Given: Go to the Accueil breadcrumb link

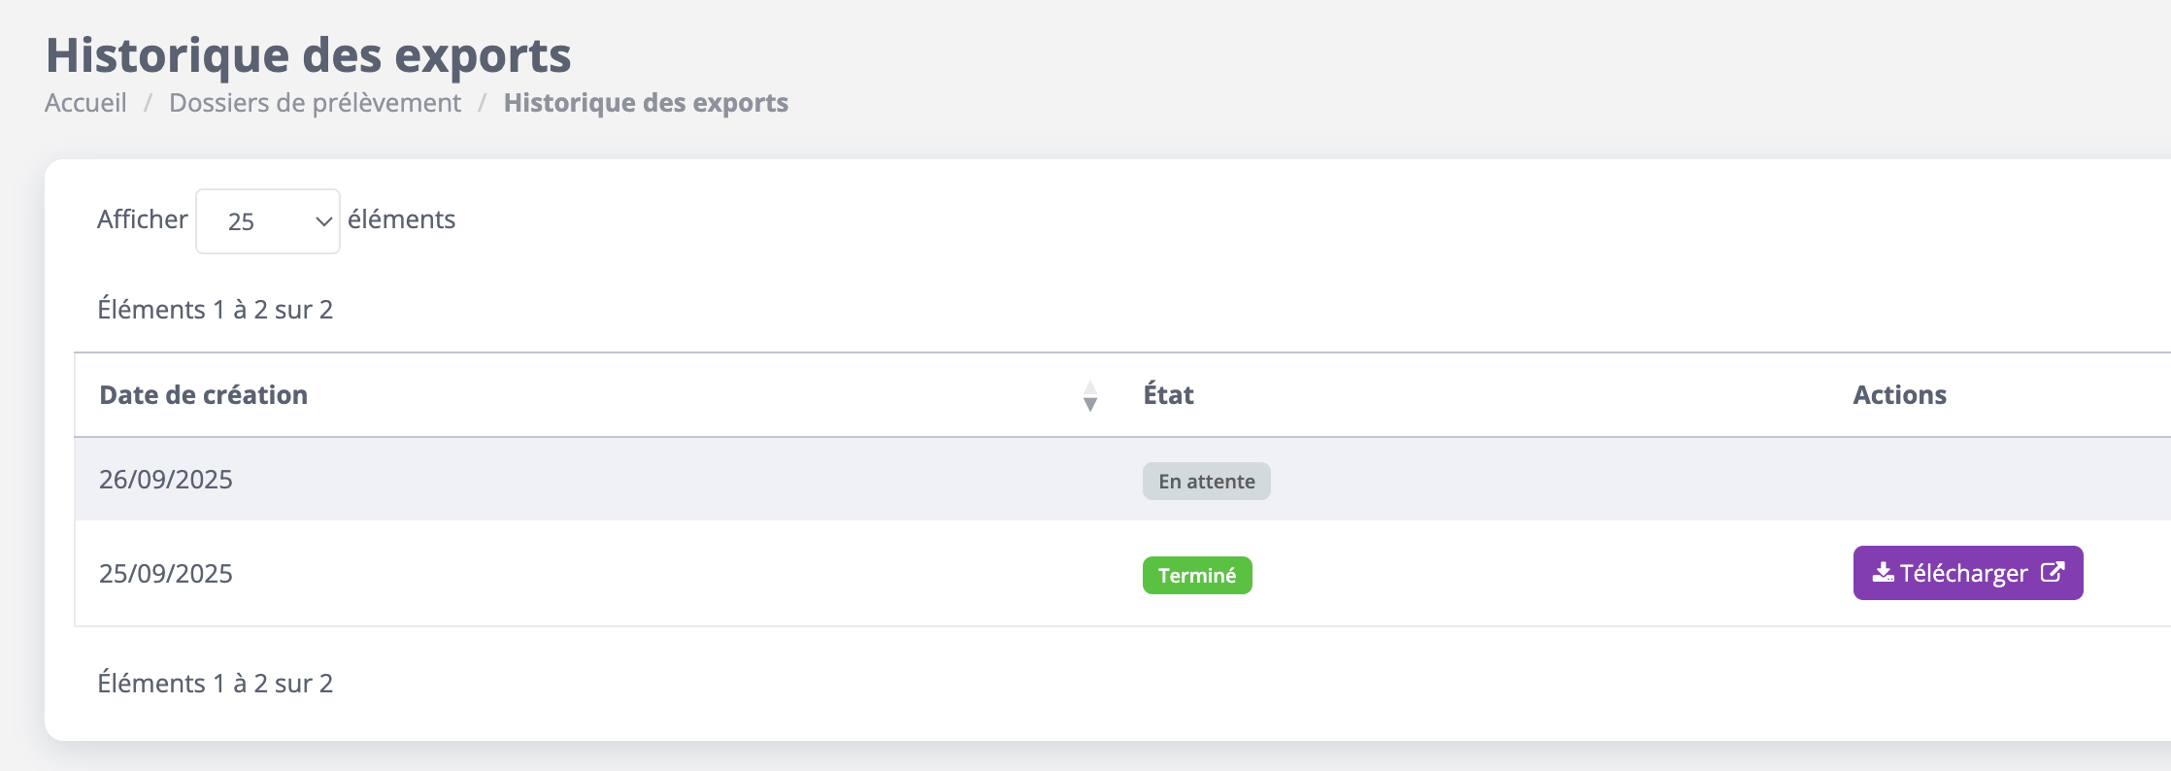Looking at the screenshot, I should point(85,103).
